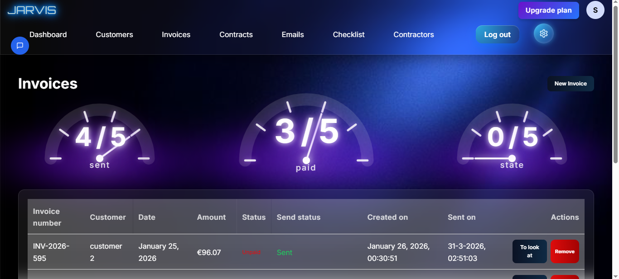The image size is (619, 279).
Task: Remove invoice INV-2026-595
Action: click(x=564, y=251)
